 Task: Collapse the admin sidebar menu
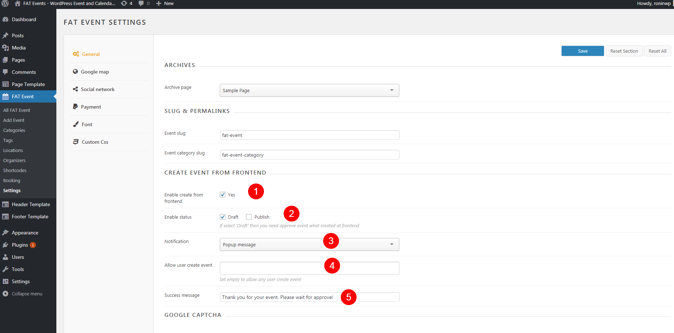22,294
